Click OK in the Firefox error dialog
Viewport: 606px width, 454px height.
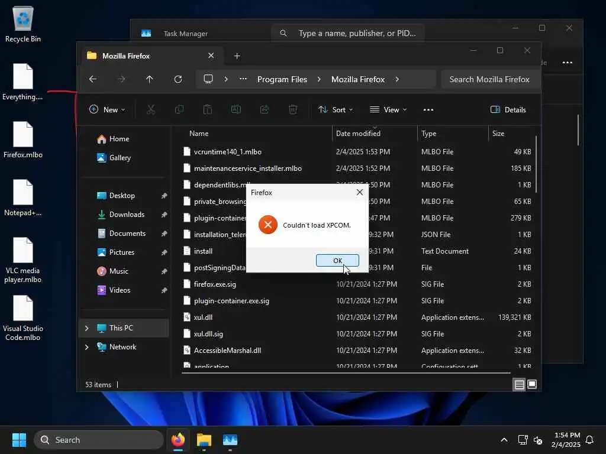[337, 261]
